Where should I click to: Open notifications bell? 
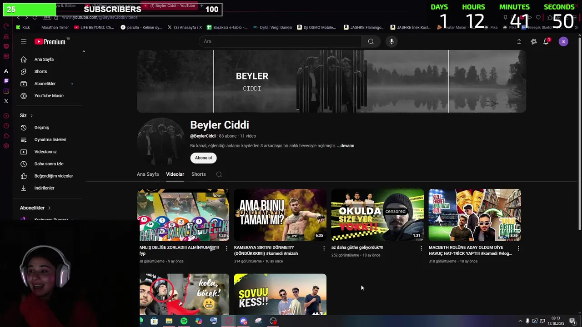click(x=546, y=41)
